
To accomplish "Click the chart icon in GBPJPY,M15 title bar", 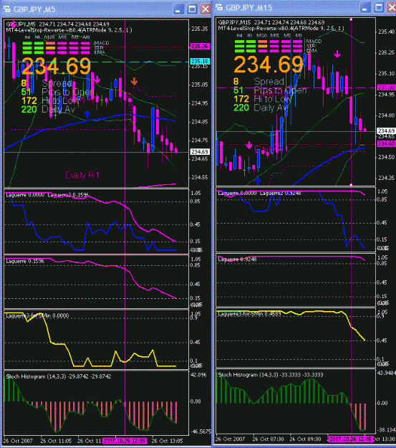I will pos(219,7).
